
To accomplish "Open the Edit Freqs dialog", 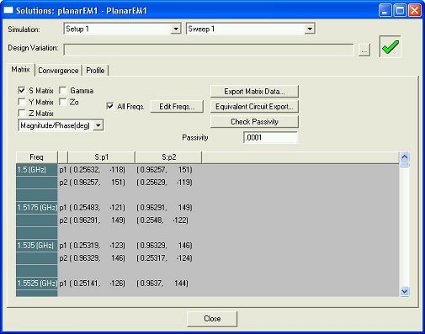I will pyautogui.click(x=177, y=107).
